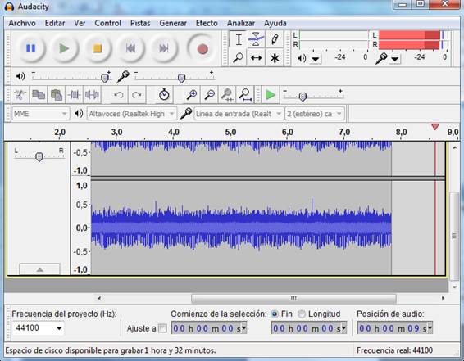The image size is (464, 361).
Task: Open Línea de entrada input dropdown
Action: (x=239, y=114)
